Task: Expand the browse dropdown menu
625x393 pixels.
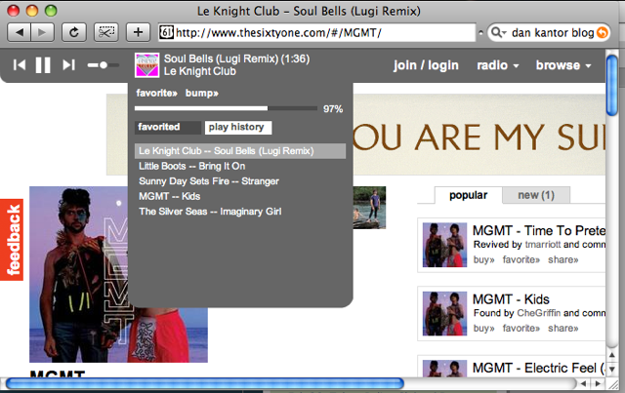Action: tap(563, 65)
